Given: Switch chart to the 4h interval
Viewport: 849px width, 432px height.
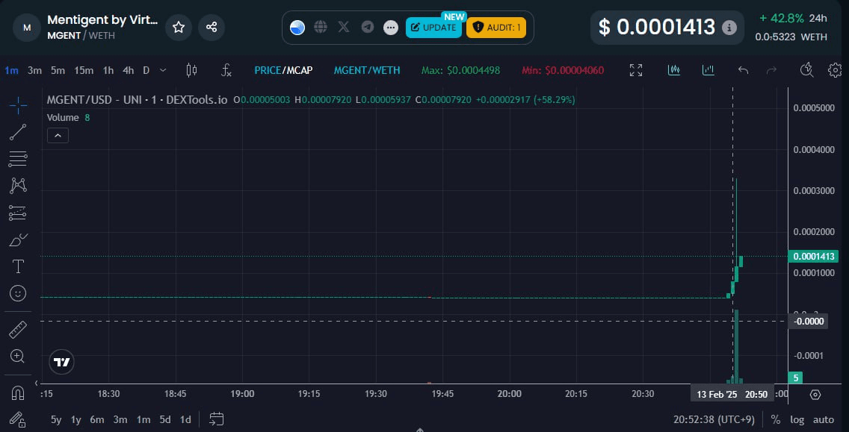Looking at the screenshot, I should 129,70.
